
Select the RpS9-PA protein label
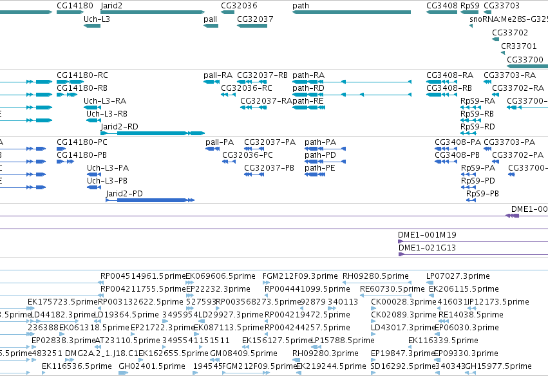tap(478, 168)
